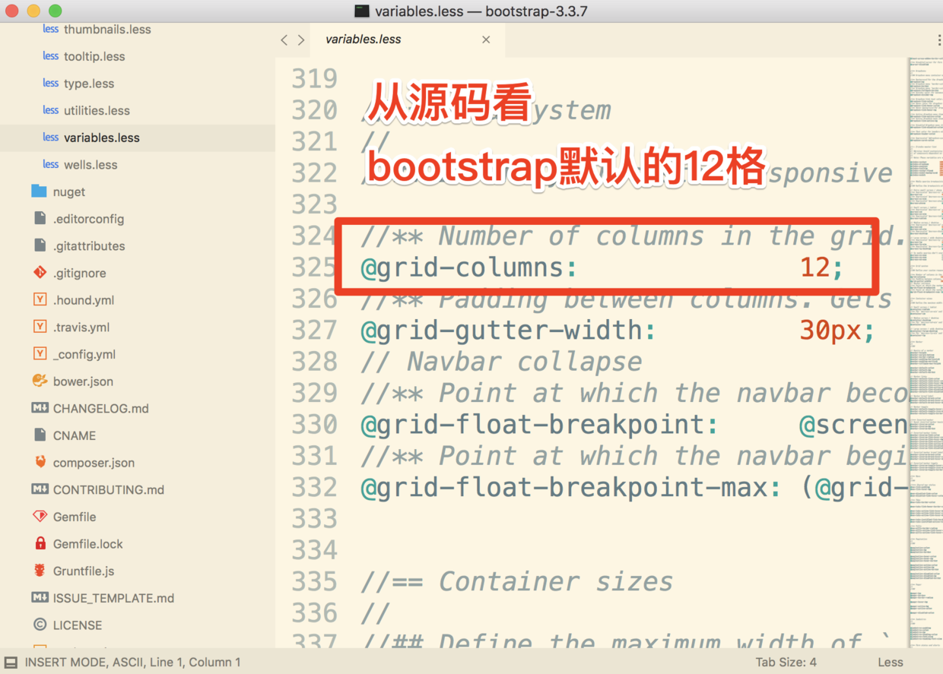This screenshot has width=943, height=674.
Task: Select the copyright icon next to LICENSE
Action: pyautogui.click(x=39, y=625)
